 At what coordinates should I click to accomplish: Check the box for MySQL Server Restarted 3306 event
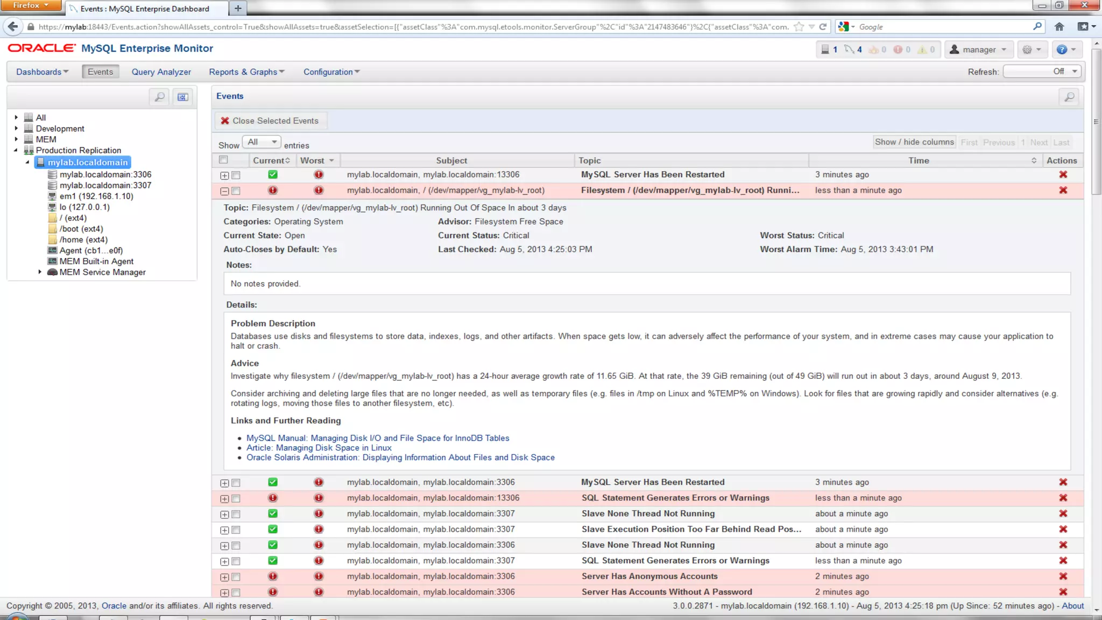point(236,483)
